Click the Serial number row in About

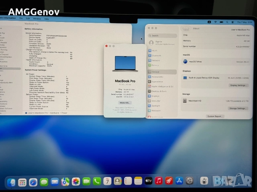(216, 46)
